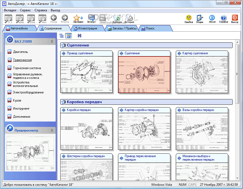
Task: Go forward with Вперед arrow
Action: tap(65, 19)
